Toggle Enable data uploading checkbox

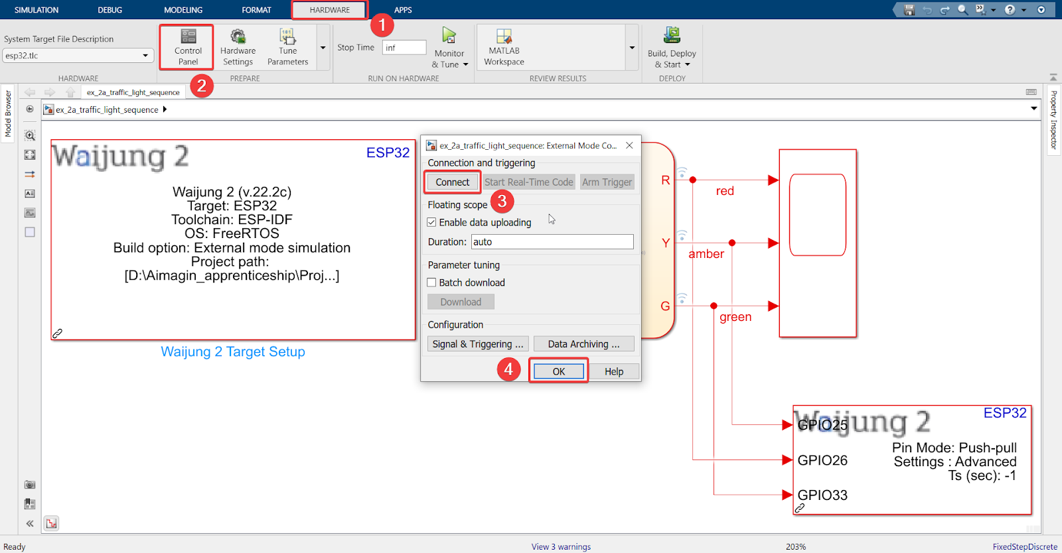[431, 222]
